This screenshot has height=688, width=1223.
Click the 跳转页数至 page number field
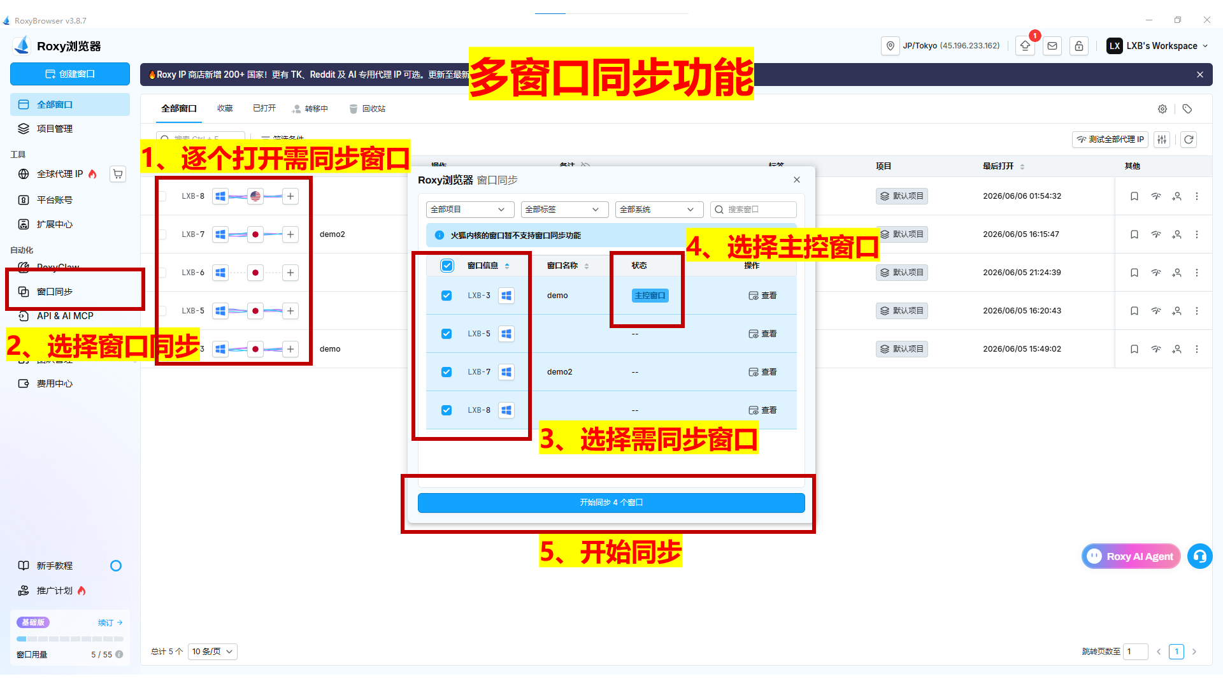coord(1136,652)
